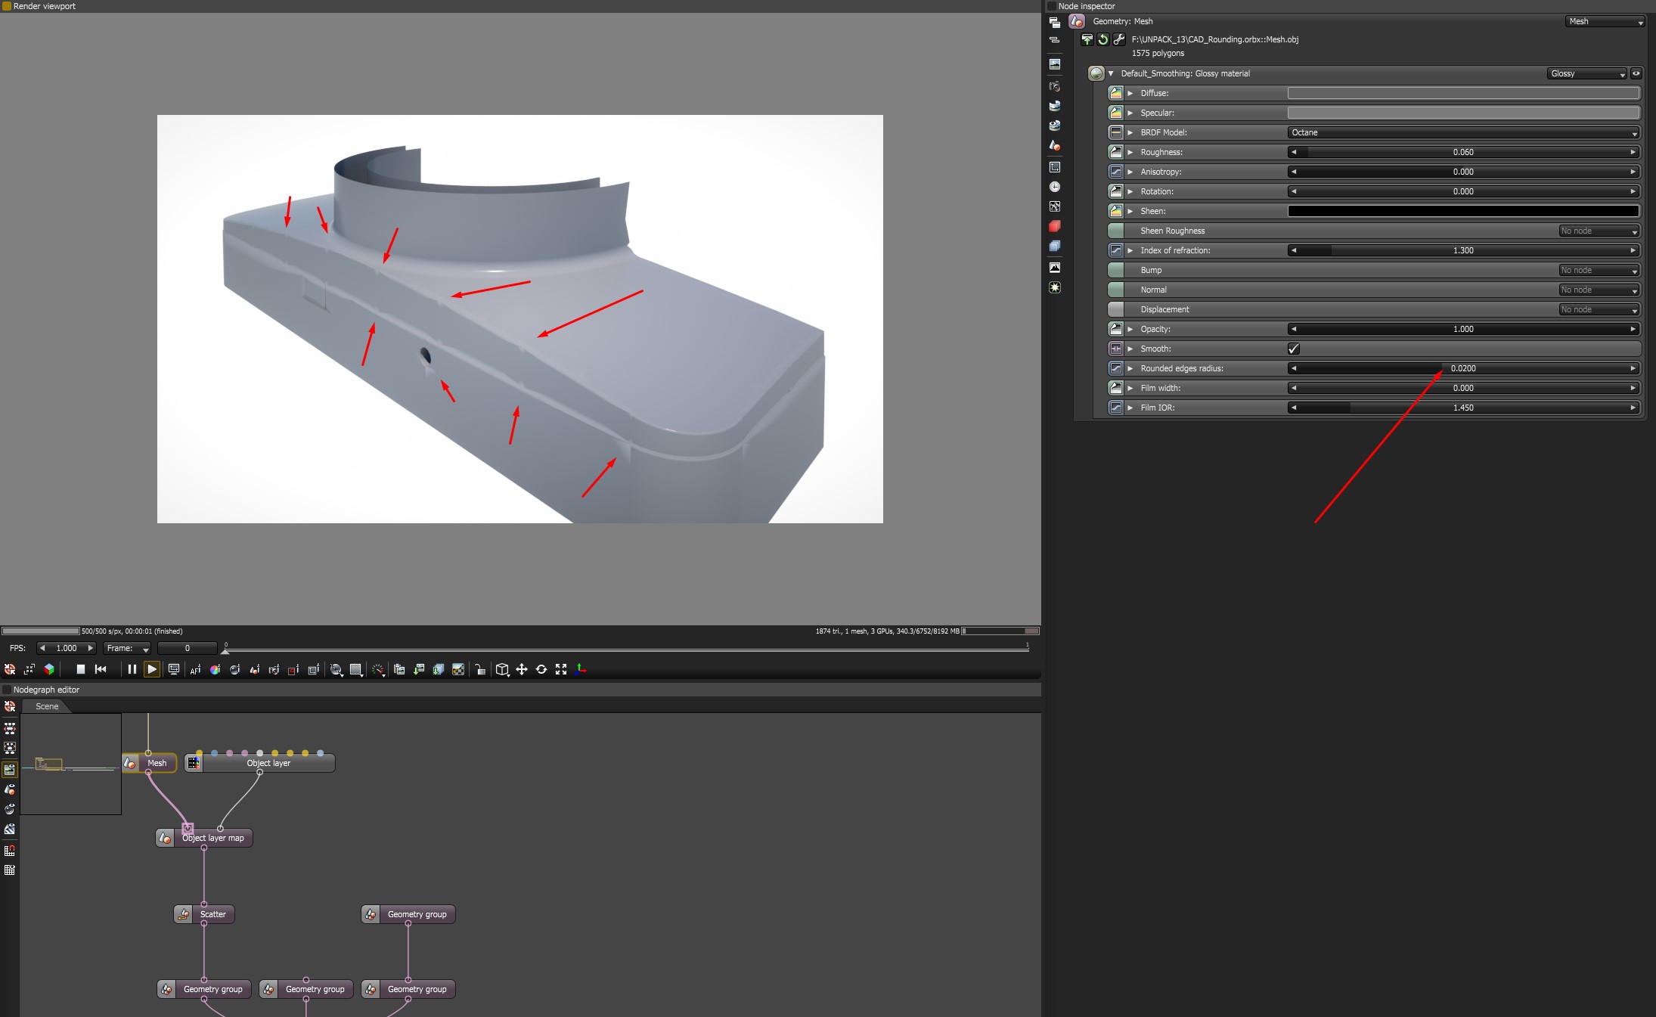
Task: Click the load mesh file icon
Action: click(1087, 39)
